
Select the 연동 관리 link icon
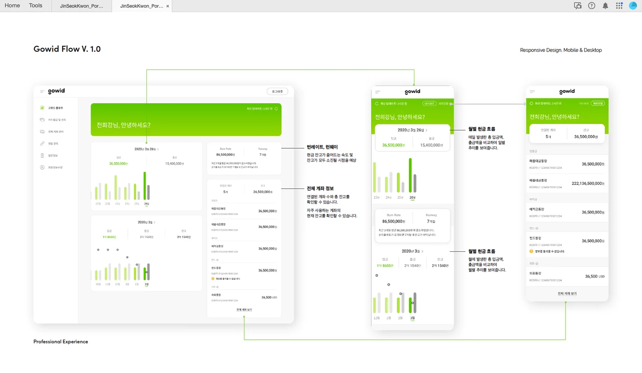pyautogui.click(x=42, y=144)
